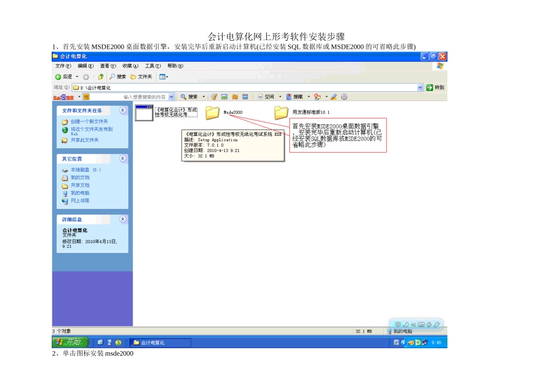The image size is (552, 390).
Task: Click status bar text 3 个对象
Action: coord(62,331)
